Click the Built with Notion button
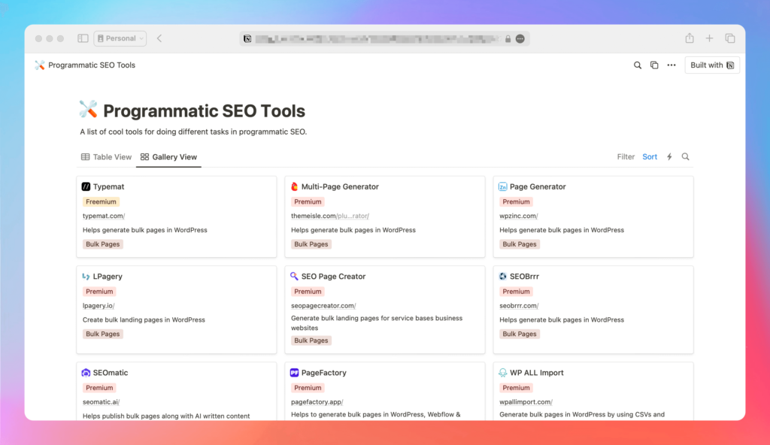Viewport: 770px width, 445px height. tap(711, 65)
